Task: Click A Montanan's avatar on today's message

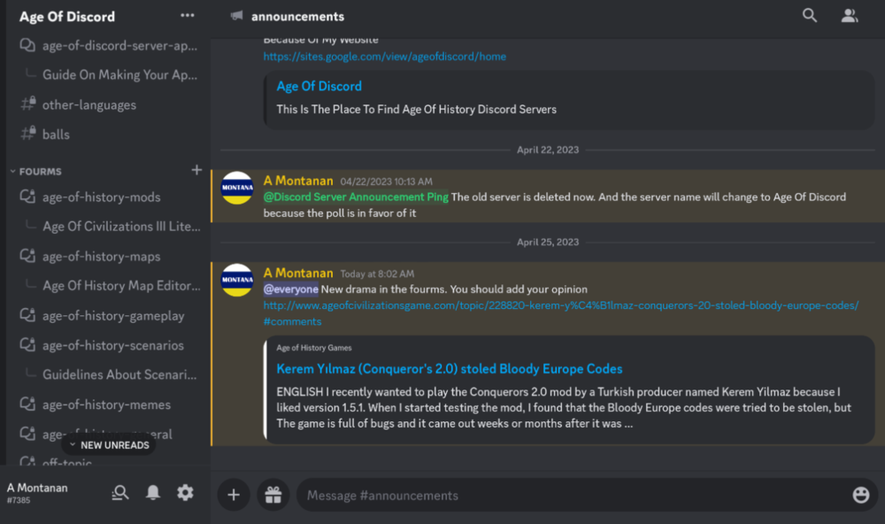Action: click(236, 280)
